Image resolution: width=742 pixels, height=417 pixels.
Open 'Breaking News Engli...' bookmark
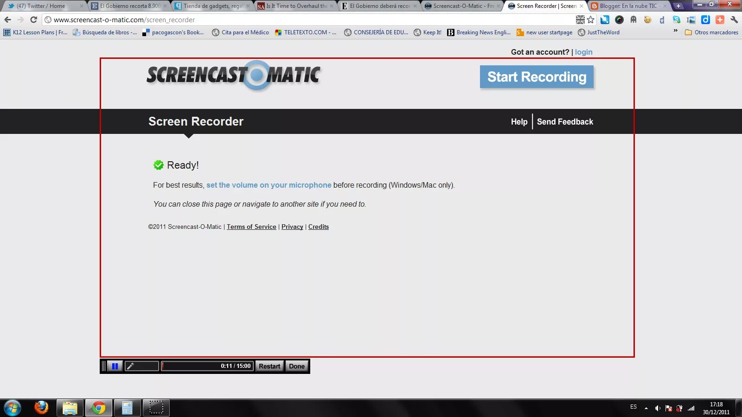tap(479, 32)
